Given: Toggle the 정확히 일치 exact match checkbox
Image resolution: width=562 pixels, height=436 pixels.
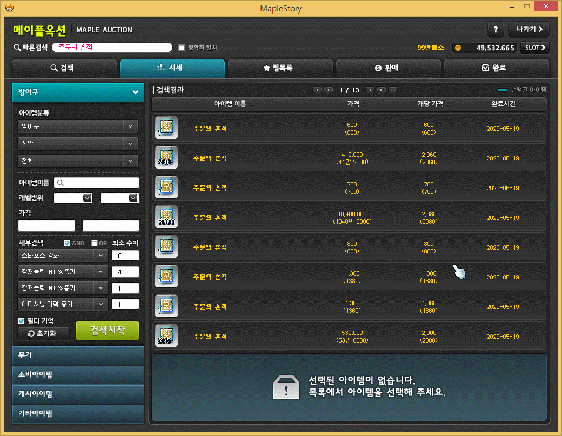Looking at the screenshot, I should click(x=182, y=48).
